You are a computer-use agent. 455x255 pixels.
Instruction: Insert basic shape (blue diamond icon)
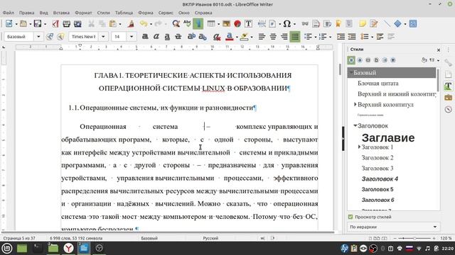[397, 23]
